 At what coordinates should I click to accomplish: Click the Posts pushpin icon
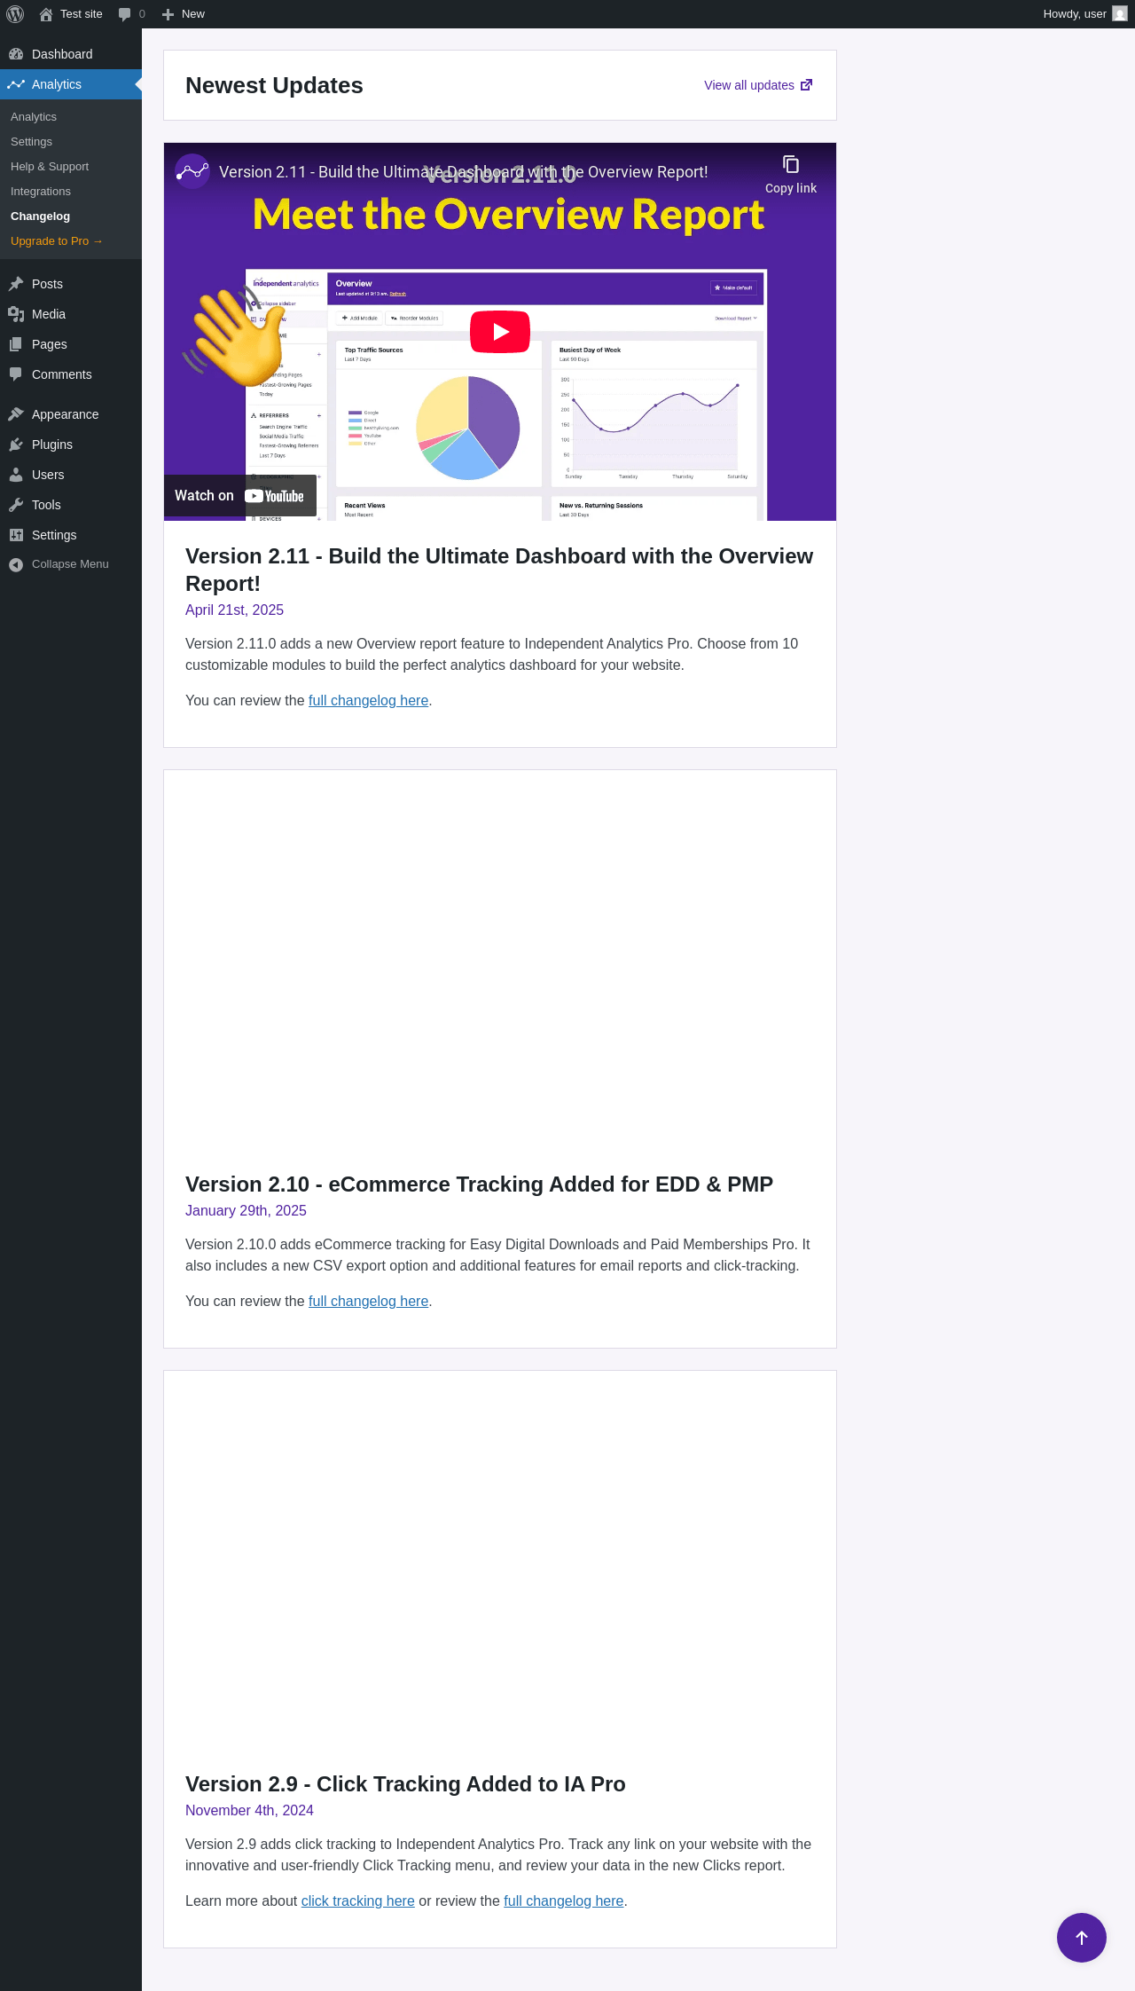coord(16,284)
